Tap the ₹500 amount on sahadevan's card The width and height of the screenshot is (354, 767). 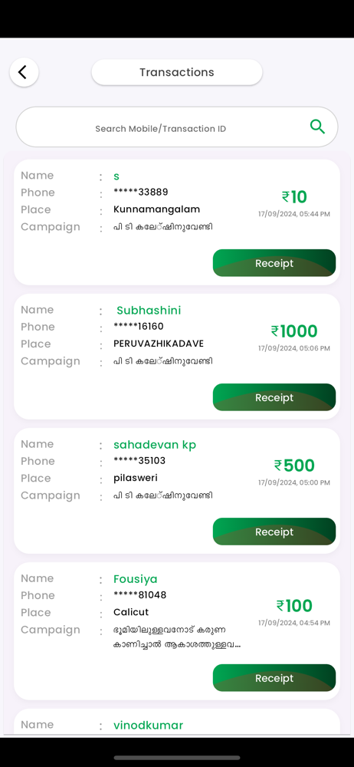[294, 466]
